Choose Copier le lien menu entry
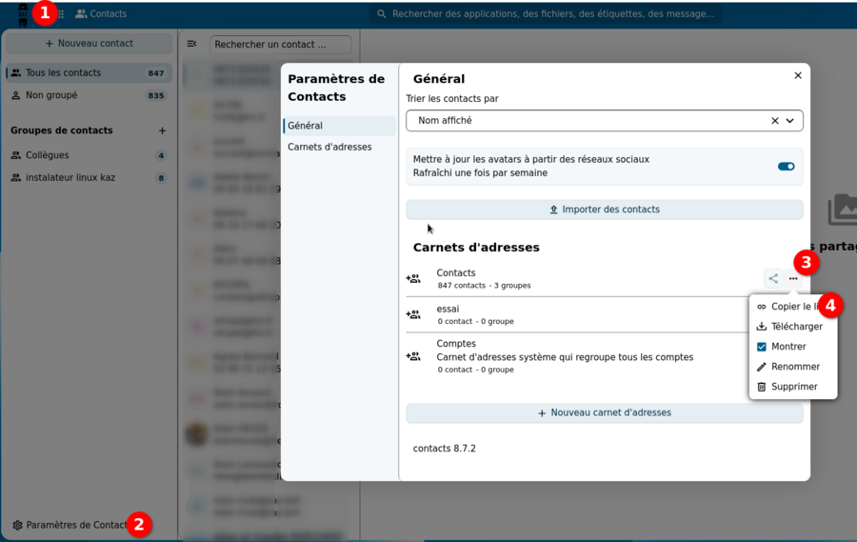The image size is (857, 542). 792,307
